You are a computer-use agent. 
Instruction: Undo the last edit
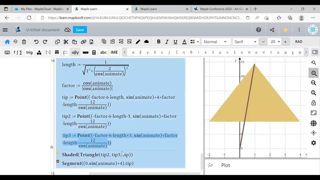pos(36,42)
